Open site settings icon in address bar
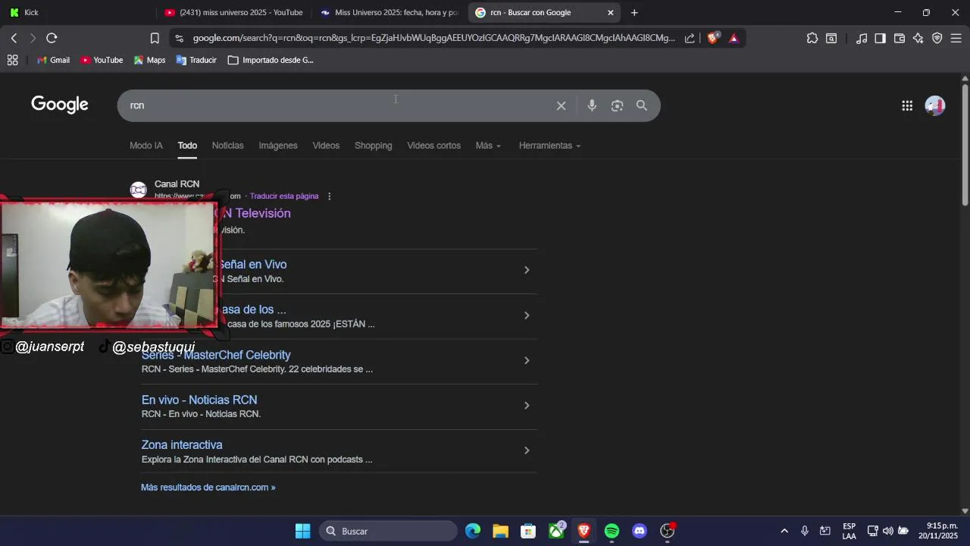 point(178,38)
